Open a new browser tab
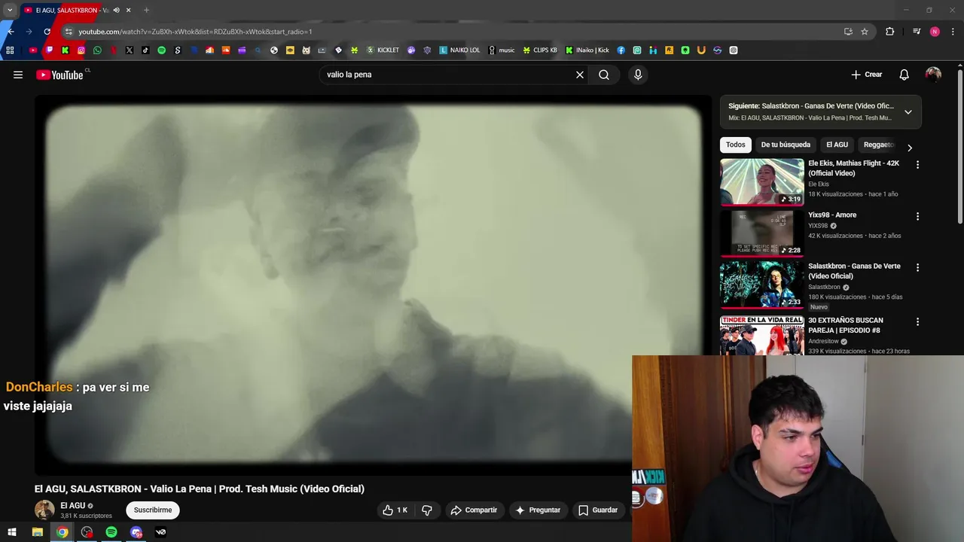The image size is (964, 542). (146, 10)
